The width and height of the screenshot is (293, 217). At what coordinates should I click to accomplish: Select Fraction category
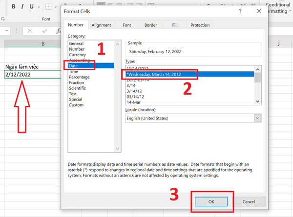point(91,83)
